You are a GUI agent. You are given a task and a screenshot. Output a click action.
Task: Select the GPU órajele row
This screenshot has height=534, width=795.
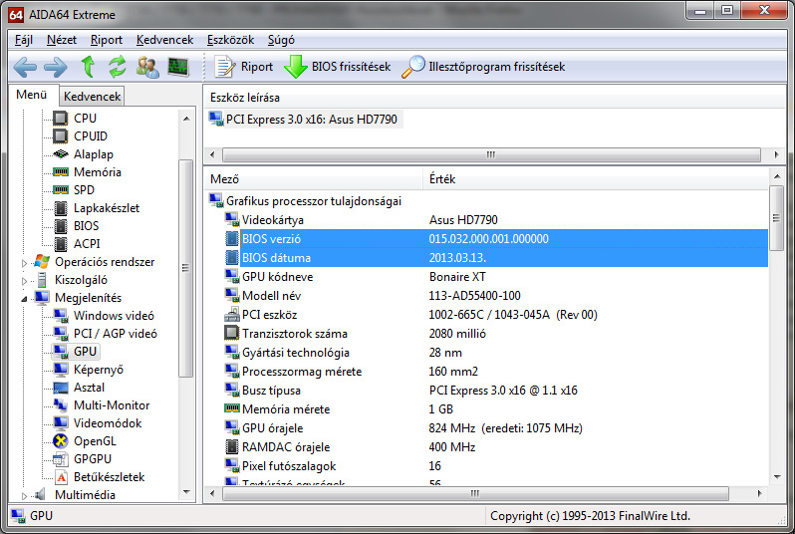pos(496,428)
